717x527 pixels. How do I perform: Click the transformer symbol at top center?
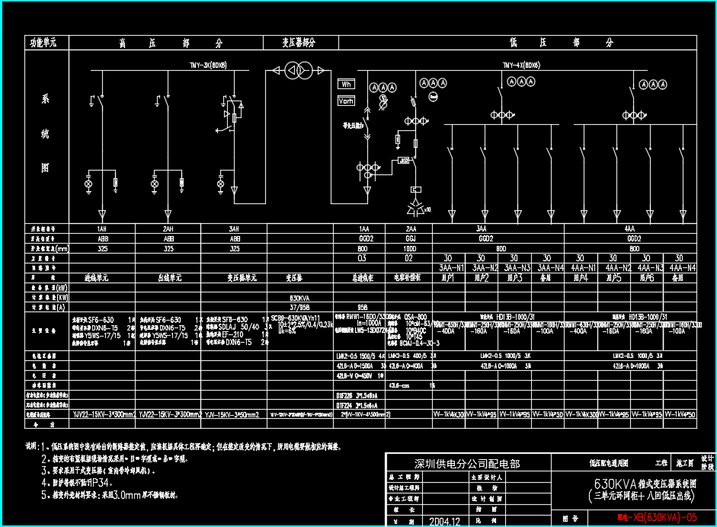(x=298, y=70)
